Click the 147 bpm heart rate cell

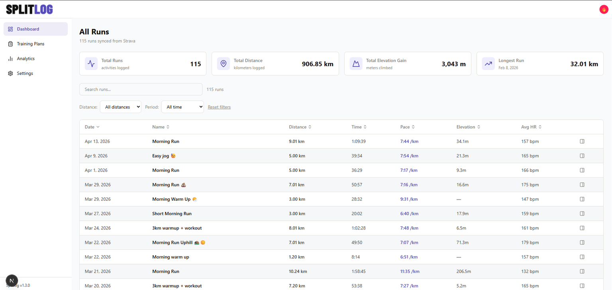(530, 199)
